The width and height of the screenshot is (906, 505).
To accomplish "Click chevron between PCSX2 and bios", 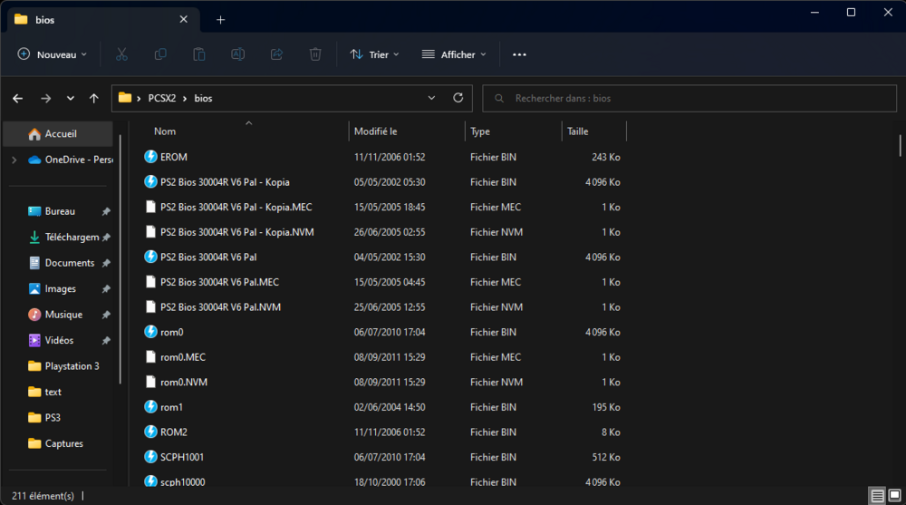I will pos(185,98).
